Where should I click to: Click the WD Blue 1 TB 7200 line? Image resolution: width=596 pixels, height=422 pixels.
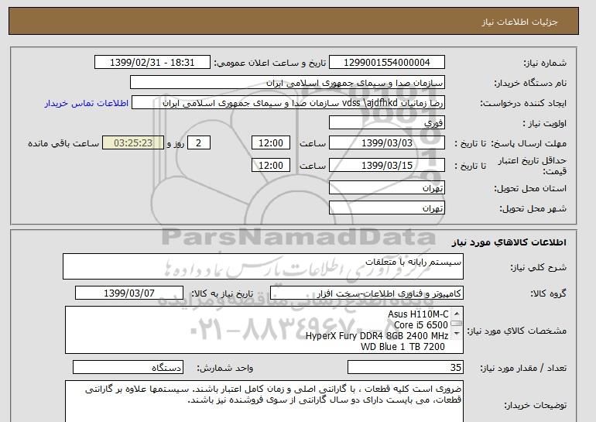(x=402, y=346)
